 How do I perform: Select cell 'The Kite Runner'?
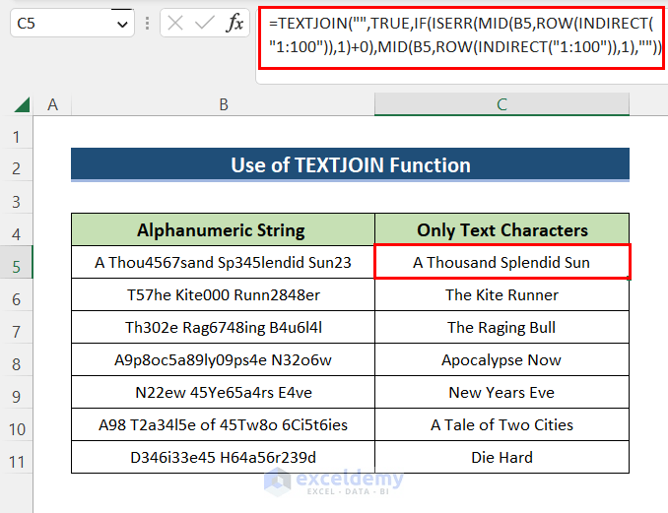coord(501,294)
